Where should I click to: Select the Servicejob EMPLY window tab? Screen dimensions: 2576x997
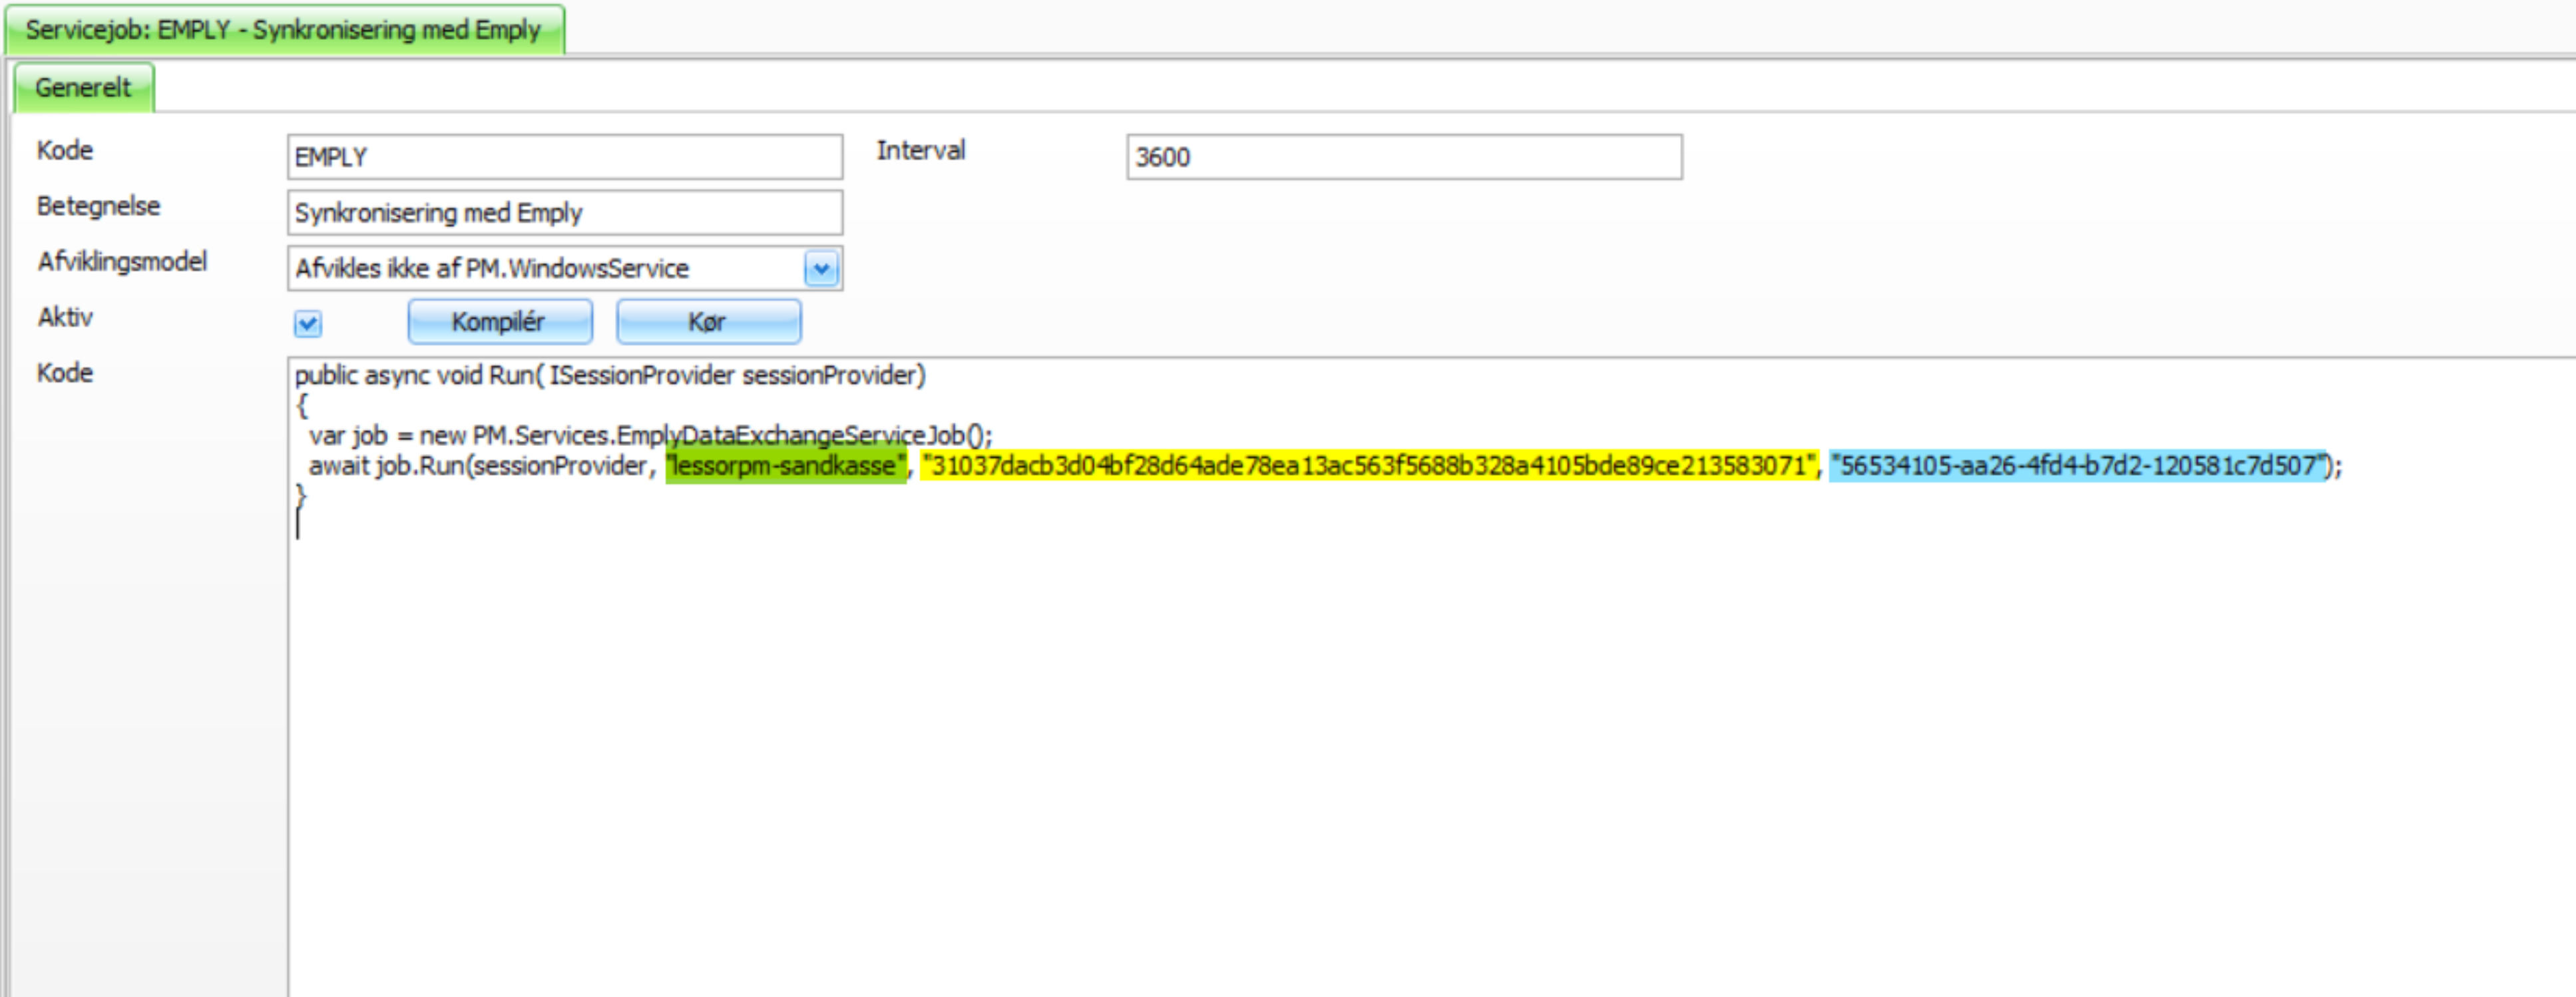[x=284, y=30]
